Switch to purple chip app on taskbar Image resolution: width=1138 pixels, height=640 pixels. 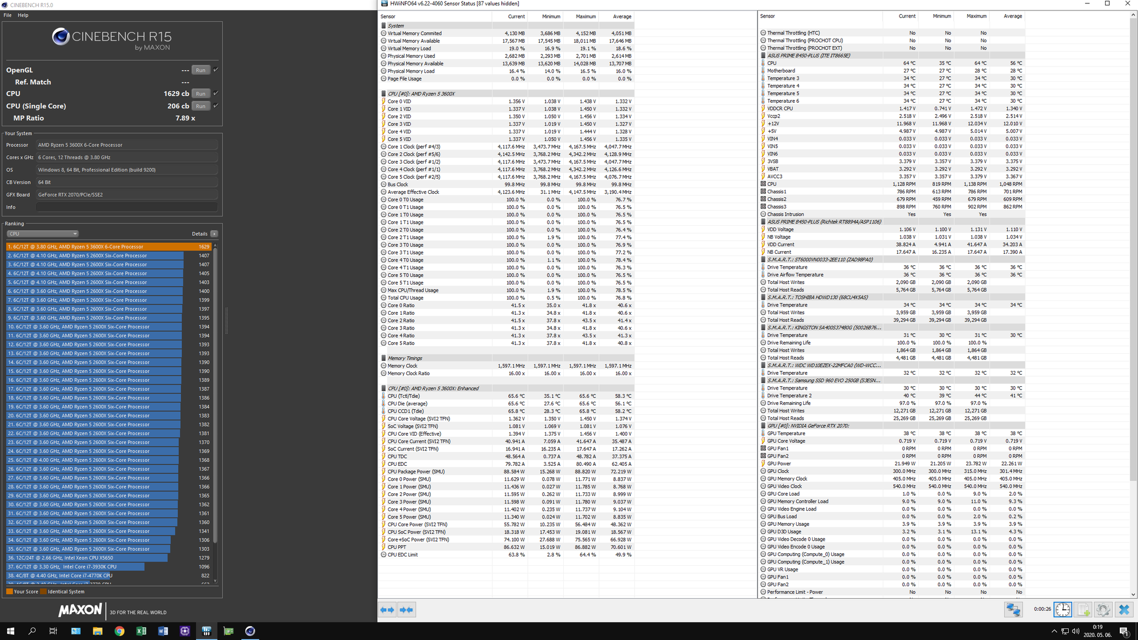pos(185,631)
